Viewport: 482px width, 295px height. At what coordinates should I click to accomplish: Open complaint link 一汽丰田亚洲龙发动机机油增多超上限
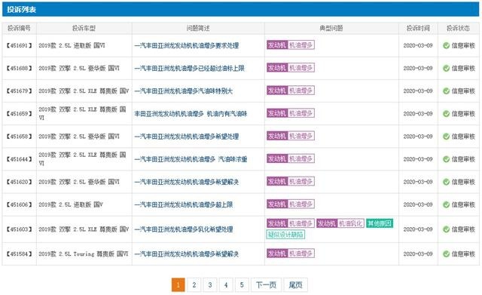click(184, 204)
